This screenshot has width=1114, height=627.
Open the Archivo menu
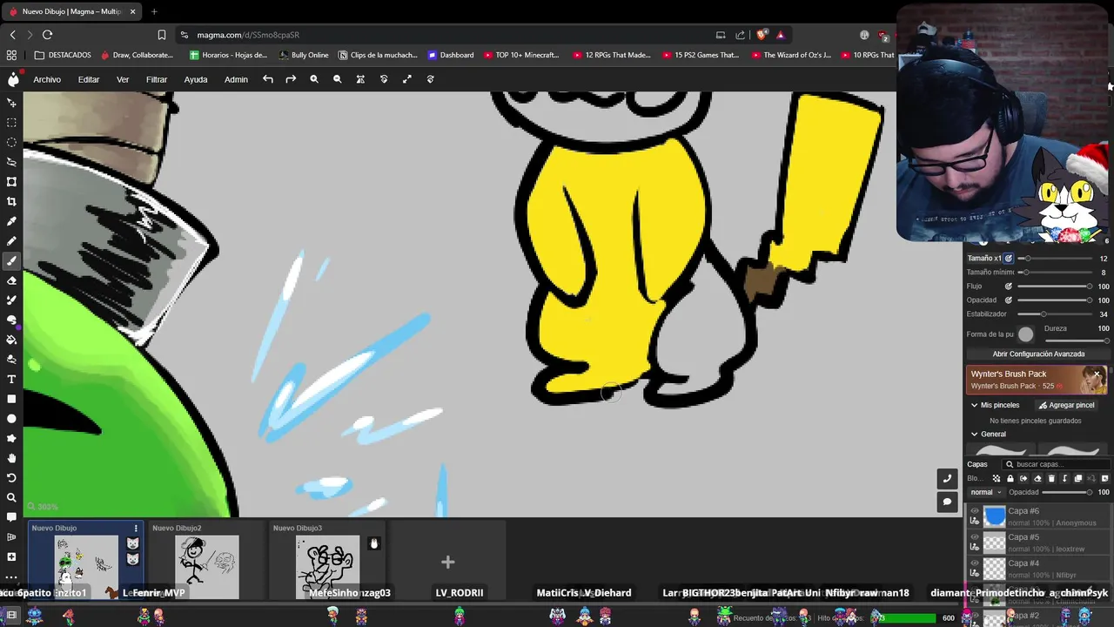click(47, 79)
